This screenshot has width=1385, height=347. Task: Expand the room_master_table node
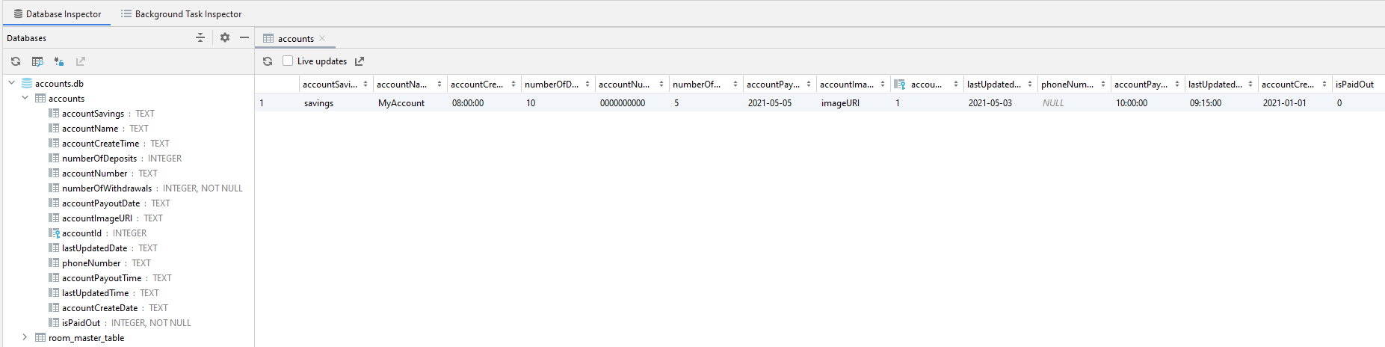pos(25,337)
